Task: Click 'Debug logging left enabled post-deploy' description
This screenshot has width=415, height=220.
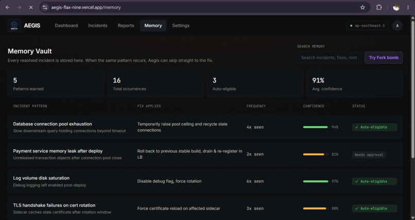Action: coord(49,185)
